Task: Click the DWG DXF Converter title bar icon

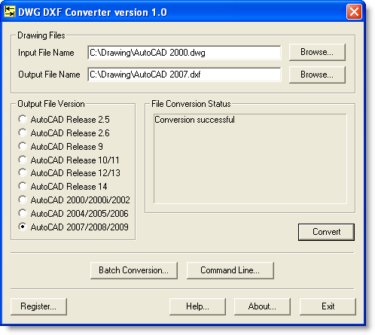Action: [10, 11]
